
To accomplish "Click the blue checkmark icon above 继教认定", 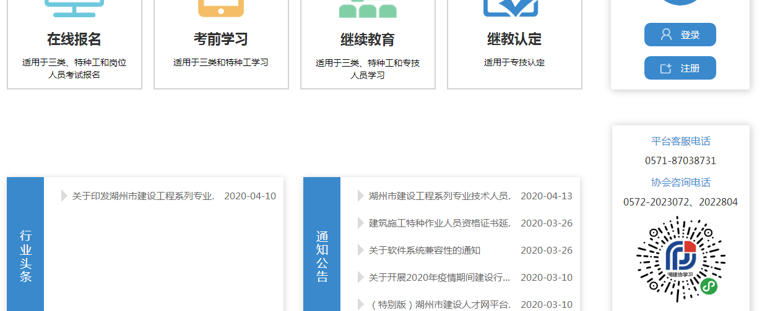I will (511, 8).
